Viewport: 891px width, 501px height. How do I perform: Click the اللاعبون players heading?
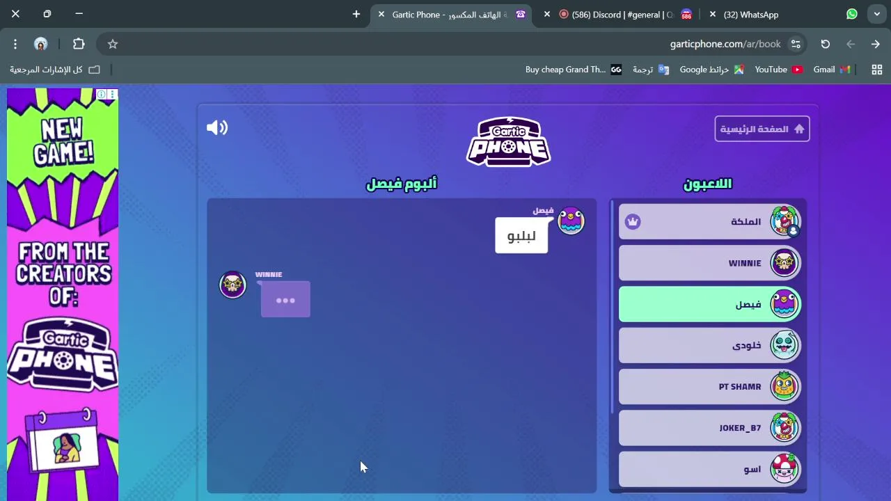(708, 184)
